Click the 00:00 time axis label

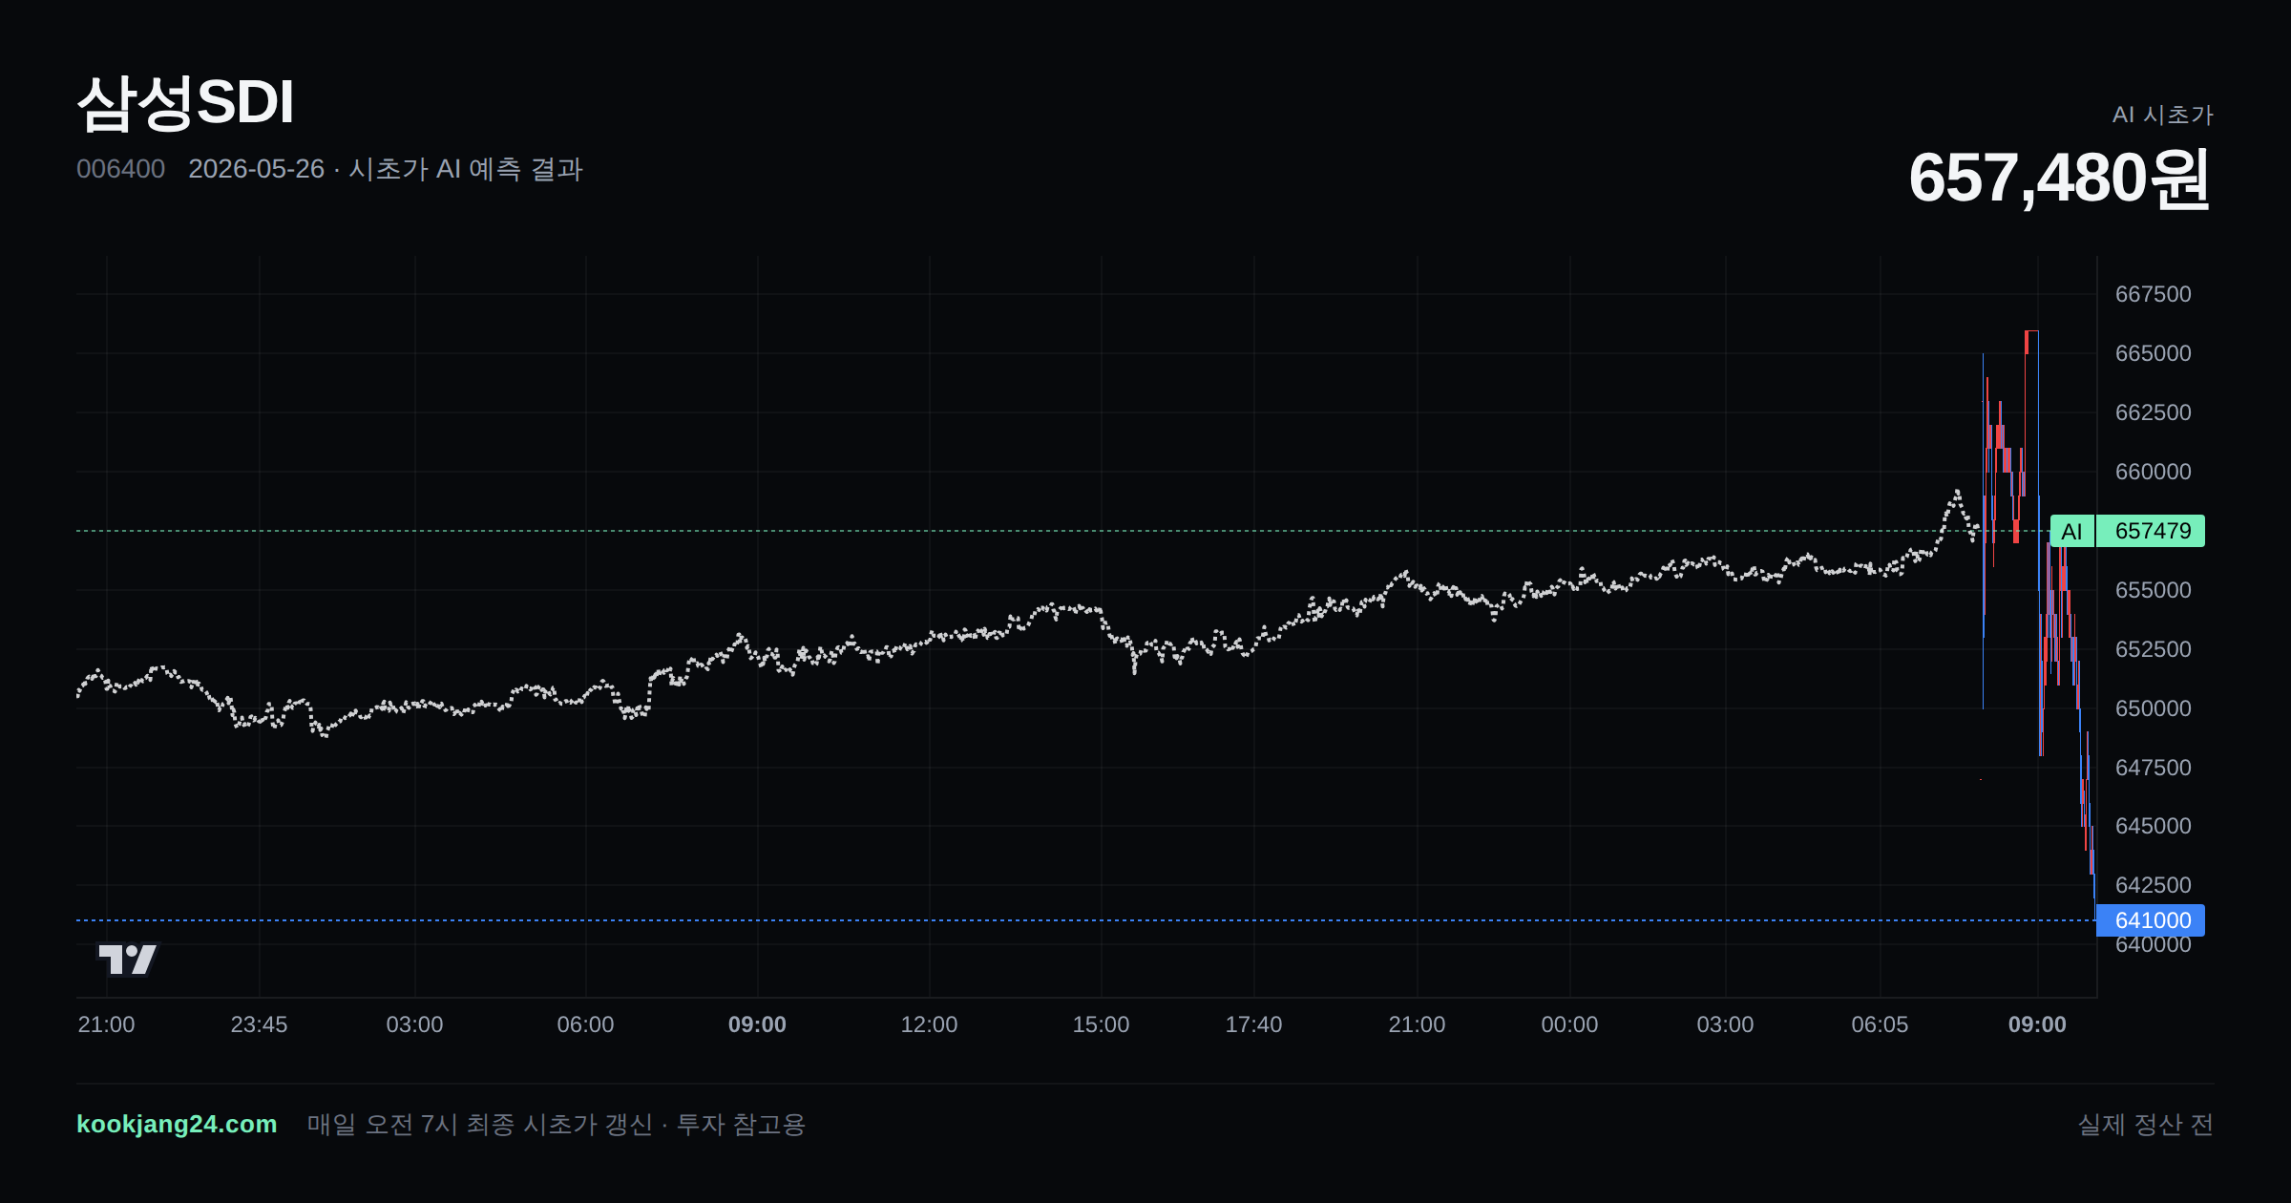tap(1569, 1024)
